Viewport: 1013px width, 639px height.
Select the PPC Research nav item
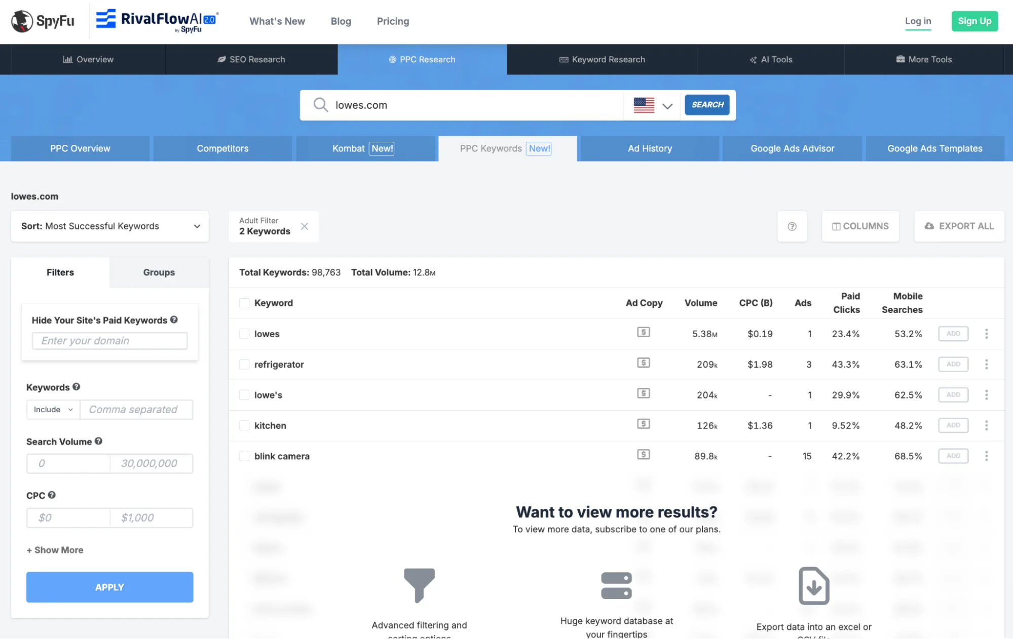(x=422, y=59)
